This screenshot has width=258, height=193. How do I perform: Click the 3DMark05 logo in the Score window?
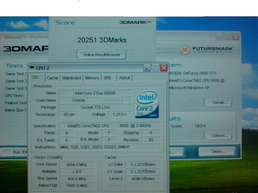click(135, 22)
